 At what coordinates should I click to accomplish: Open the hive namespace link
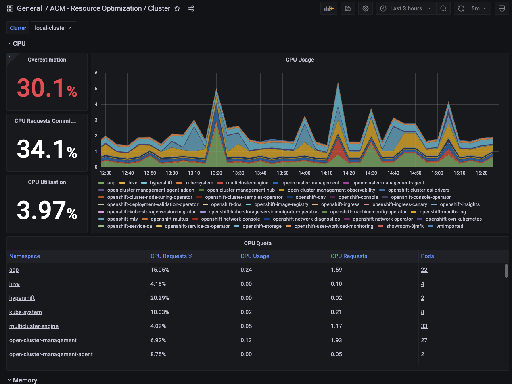click(15, 284)
